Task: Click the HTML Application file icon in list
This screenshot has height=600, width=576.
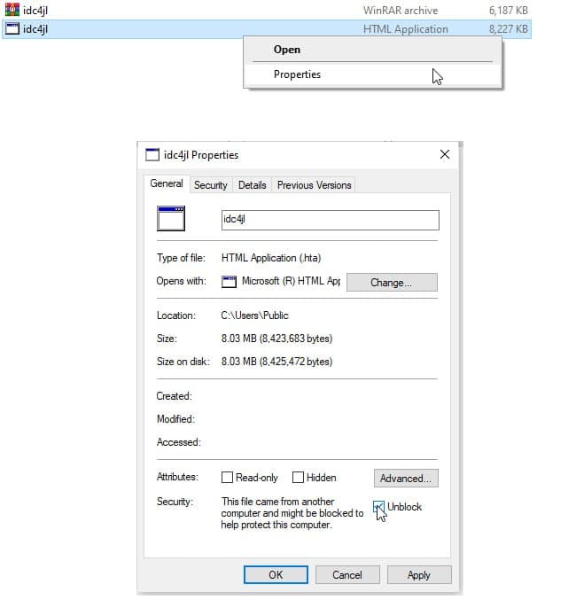Action: pyautogui.click(x=12, y=28)
